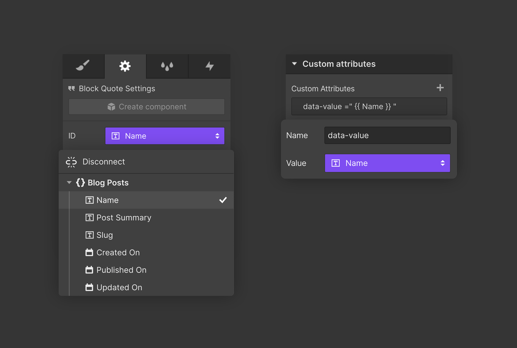Switch to the Style paintbrush tab
Screen dimensions: 517x348
coord(83,66)
